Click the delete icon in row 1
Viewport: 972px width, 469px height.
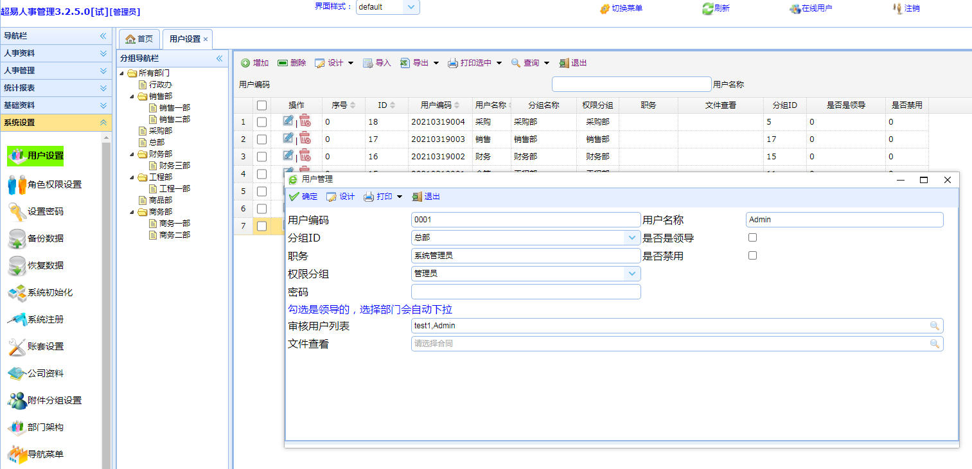coord(305,121)
